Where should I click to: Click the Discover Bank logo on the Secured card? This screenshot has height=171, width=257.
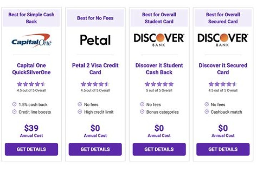click(223, 40)
